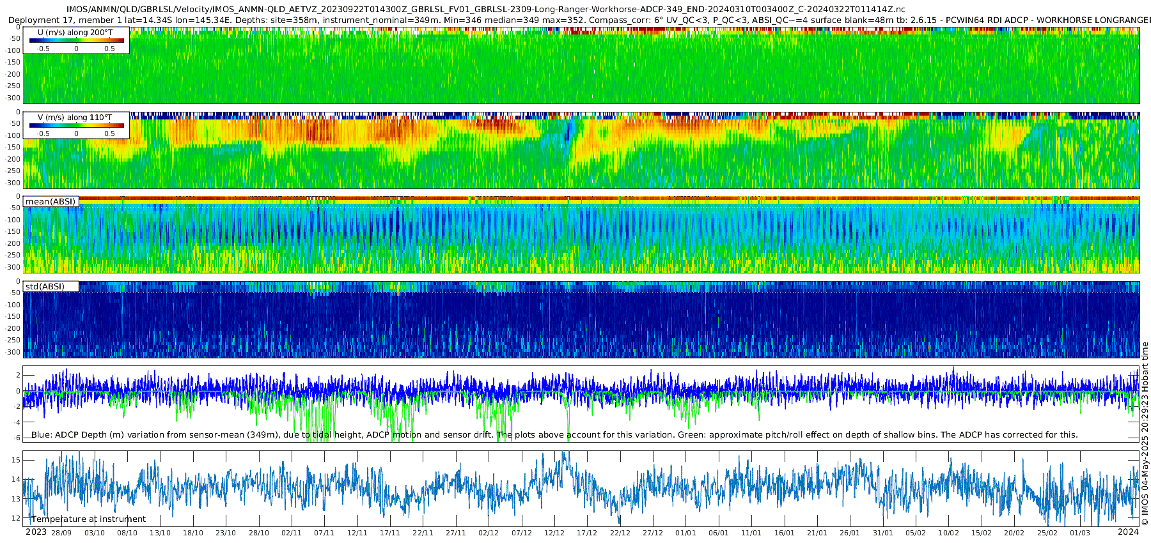Image resolution: width=1151 pixels, height=543 pixels.
Task: Click the 07/11 date tick
Action: pyautogui.click(x=324, y=533)
